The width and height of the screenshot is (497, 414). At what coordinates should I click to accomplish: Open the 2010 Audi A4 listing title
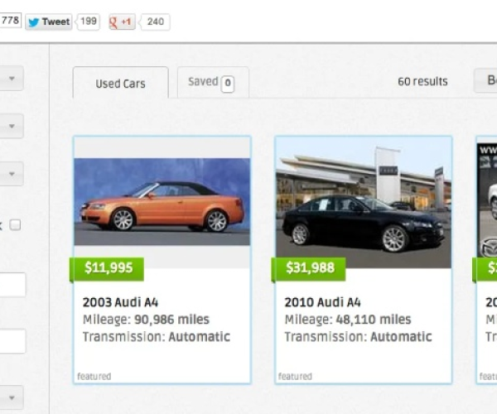click(x=322, y=302)
